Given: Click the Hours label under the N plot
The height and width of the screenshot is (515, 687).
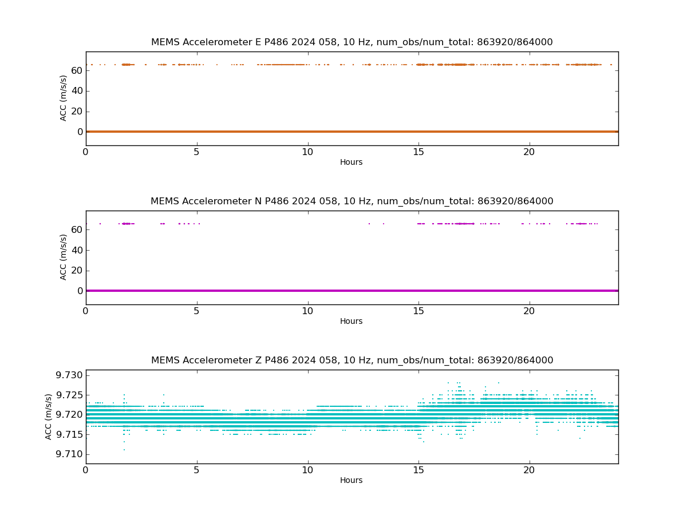Looking at the screenshot, I should coord(352,322).
